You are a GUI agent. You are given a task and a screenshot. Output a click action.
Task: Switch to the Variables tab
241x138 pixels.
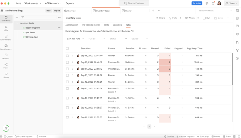click(117, 25)
